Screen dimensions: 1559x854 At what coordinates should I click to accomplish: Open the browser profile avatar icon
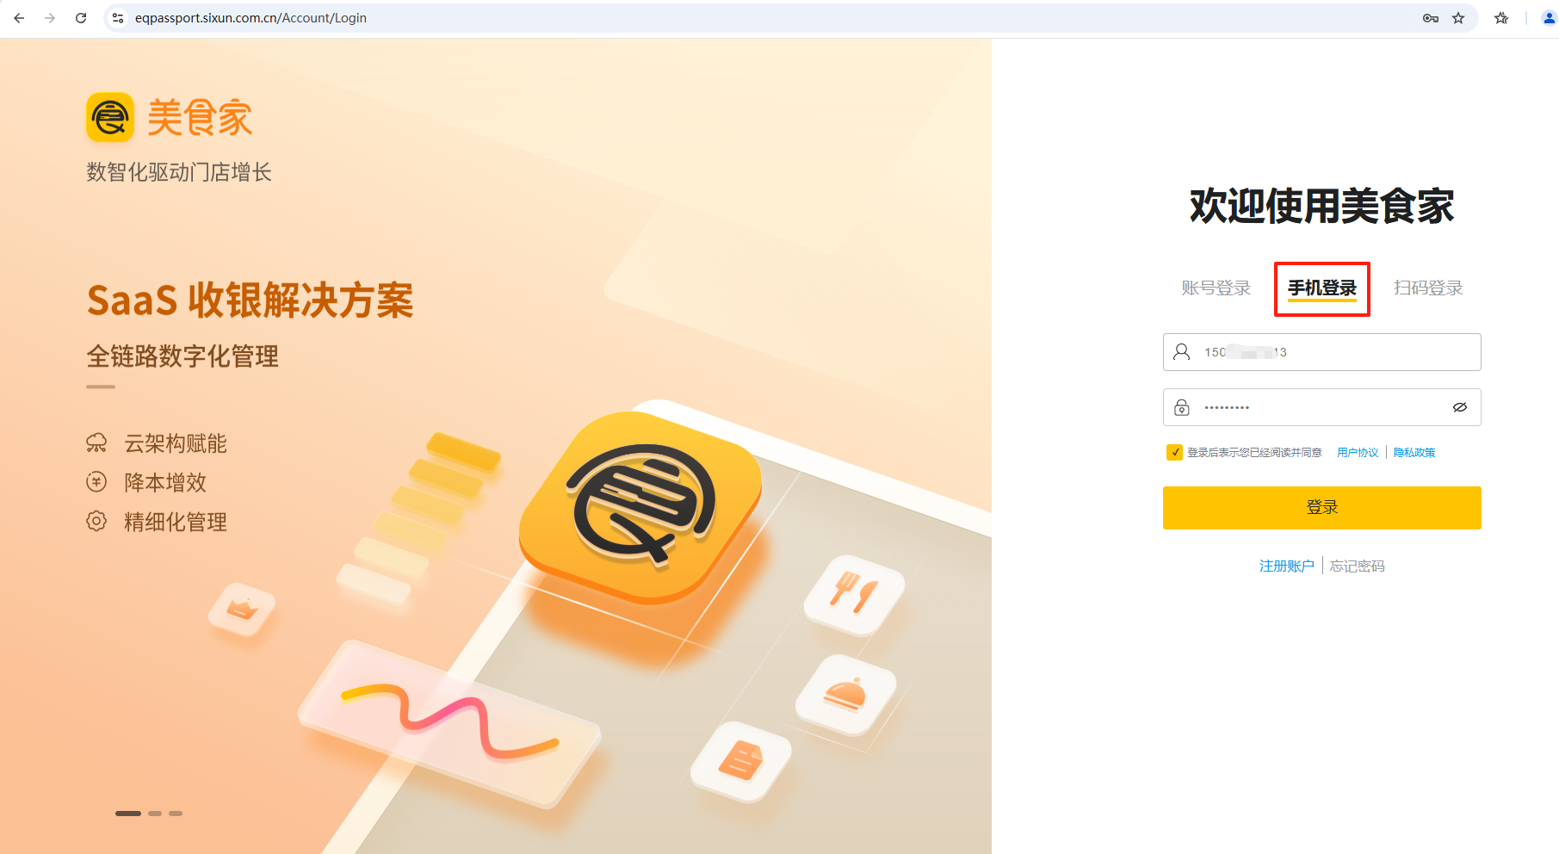tap(1549, 18)
